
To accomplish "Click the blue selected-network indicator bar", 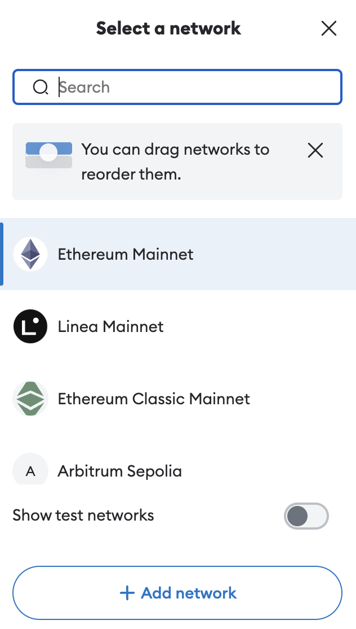I will (x=2, y=254).
